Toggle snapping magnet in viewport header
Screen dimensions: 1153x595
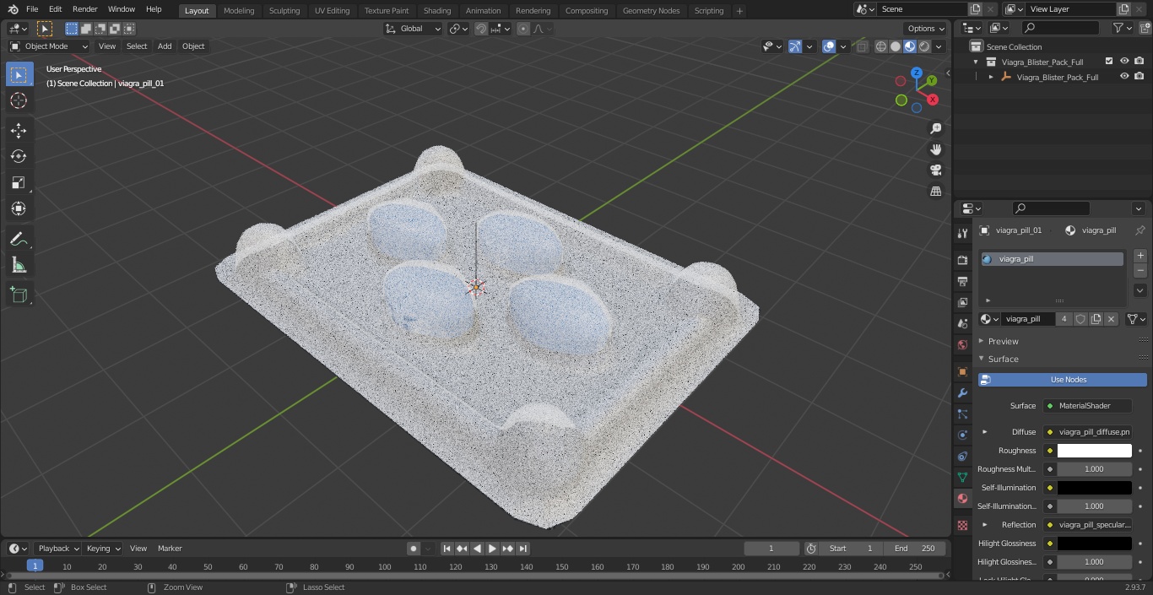click(481, 29)
